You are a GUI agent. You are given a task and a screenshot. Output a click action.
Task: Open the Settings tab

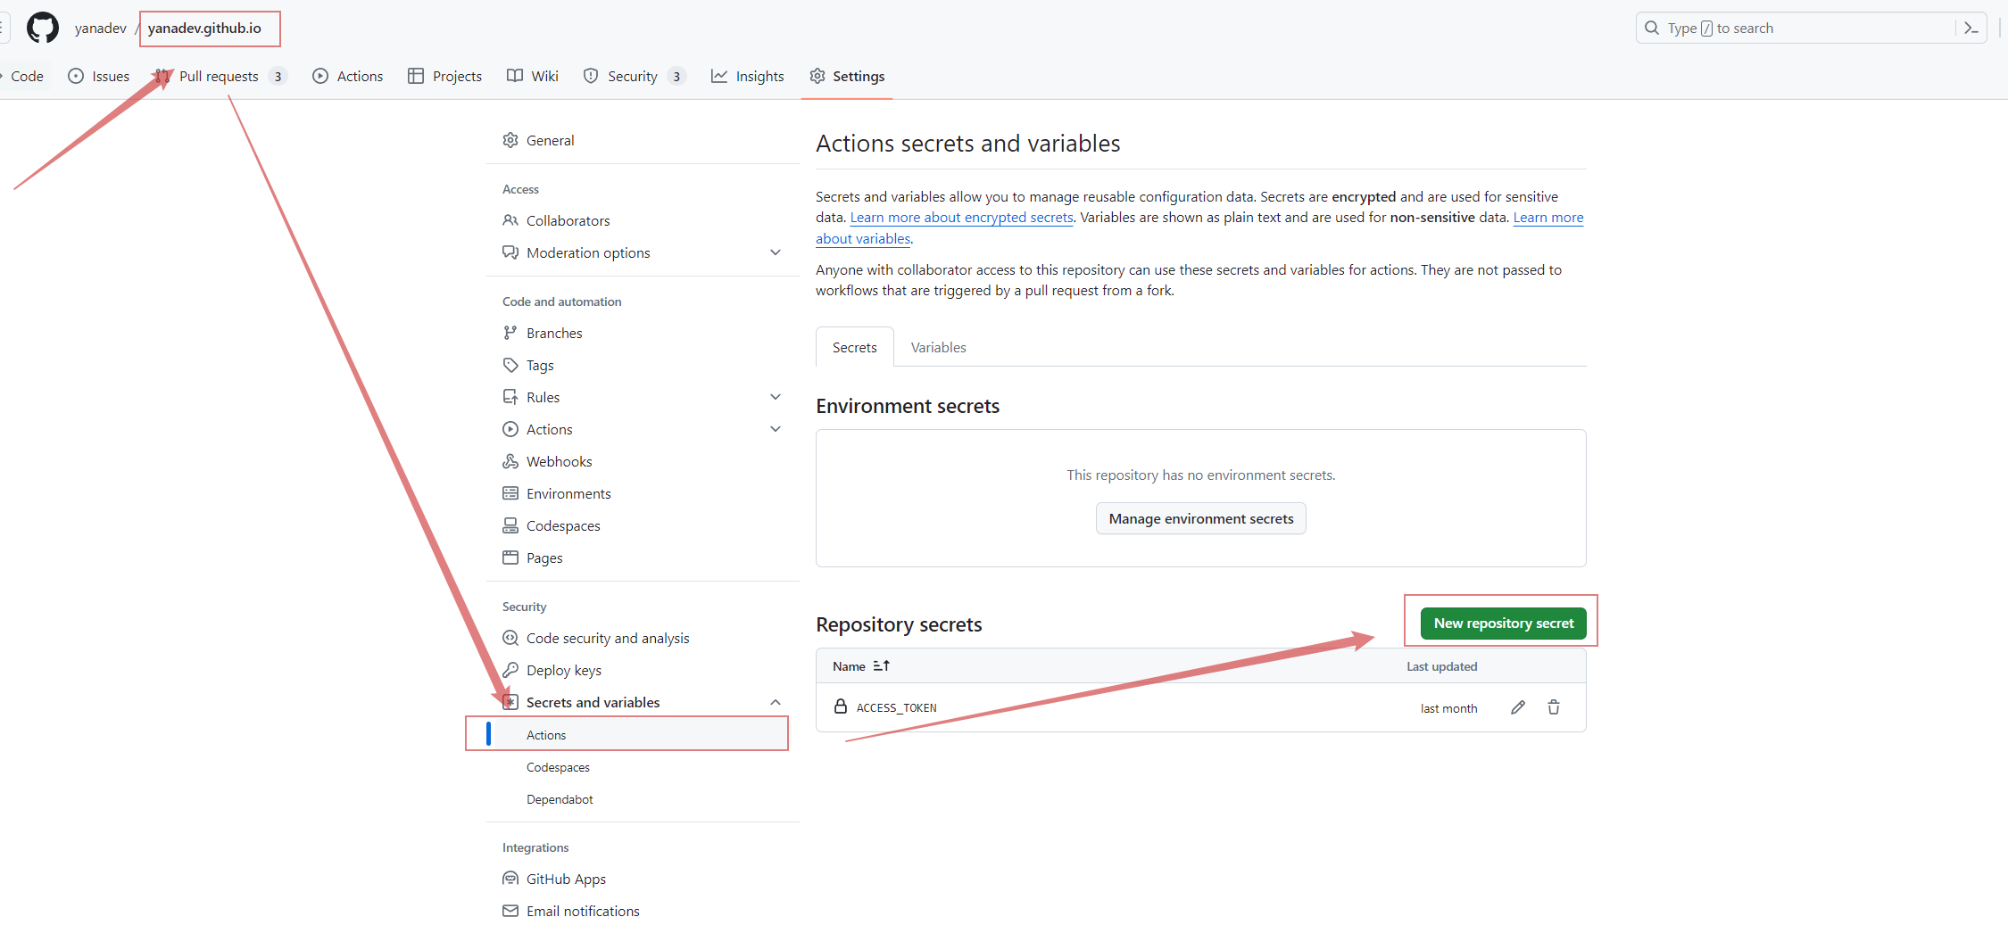pos(847,76)
